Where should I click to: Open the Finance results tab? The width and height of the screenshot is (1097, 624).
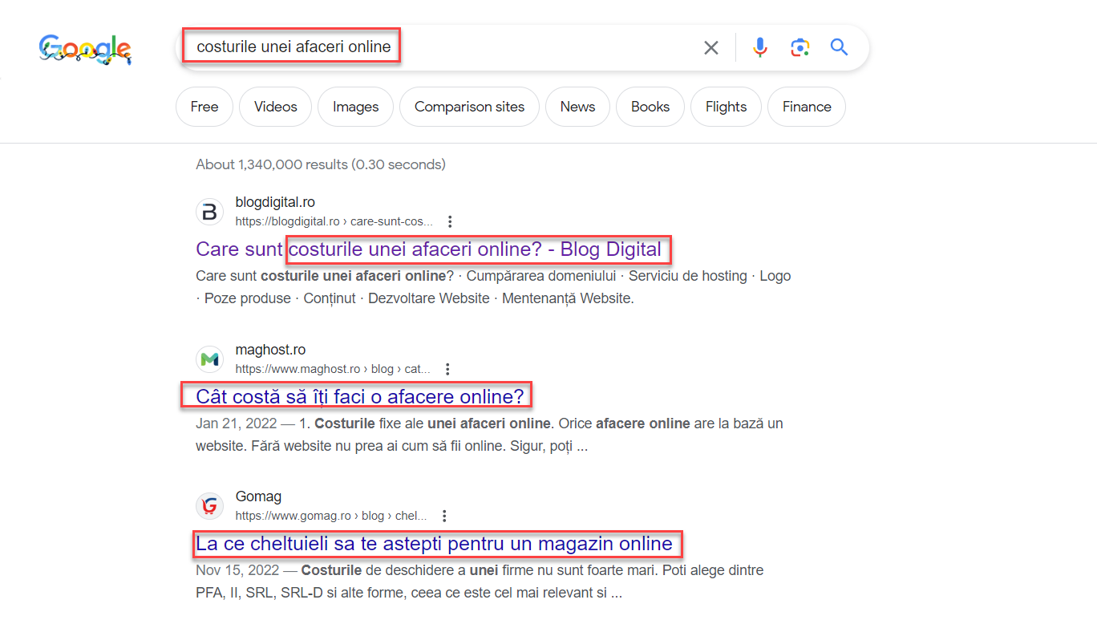coord(806,106)
